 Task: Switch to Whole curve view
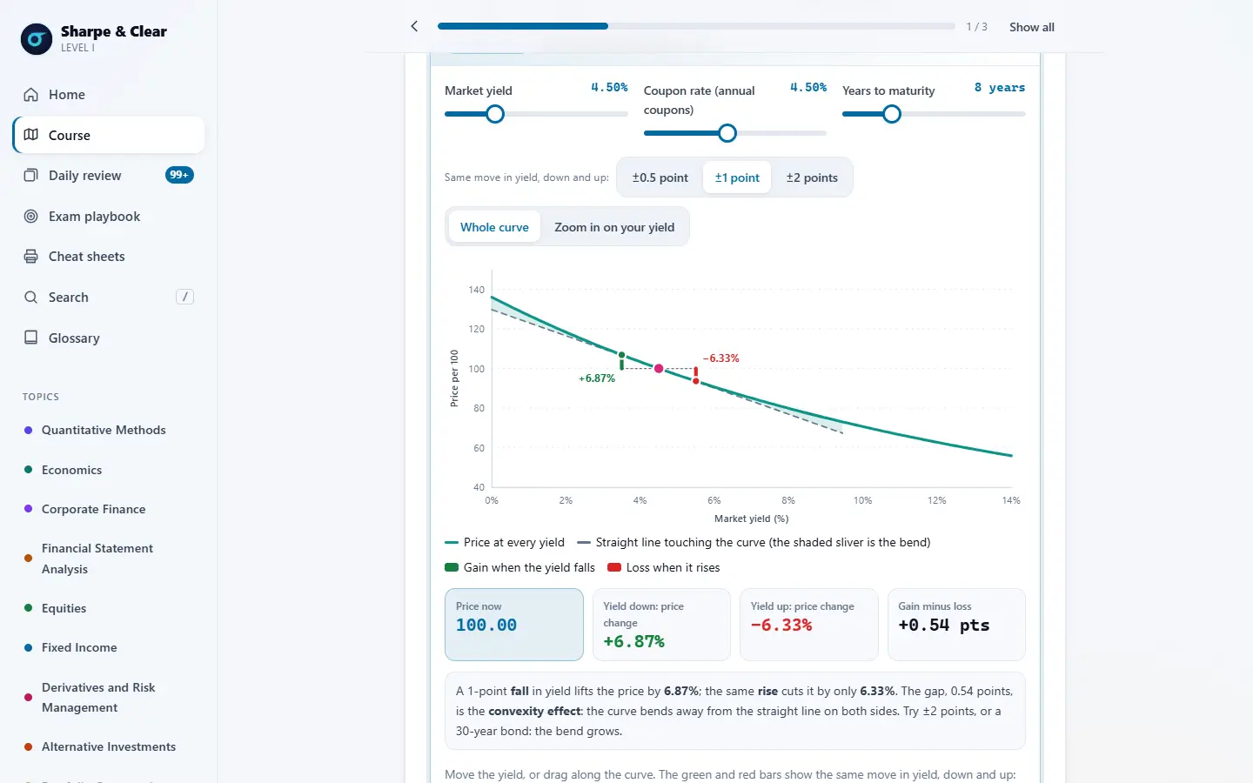(x=494, y=227)
